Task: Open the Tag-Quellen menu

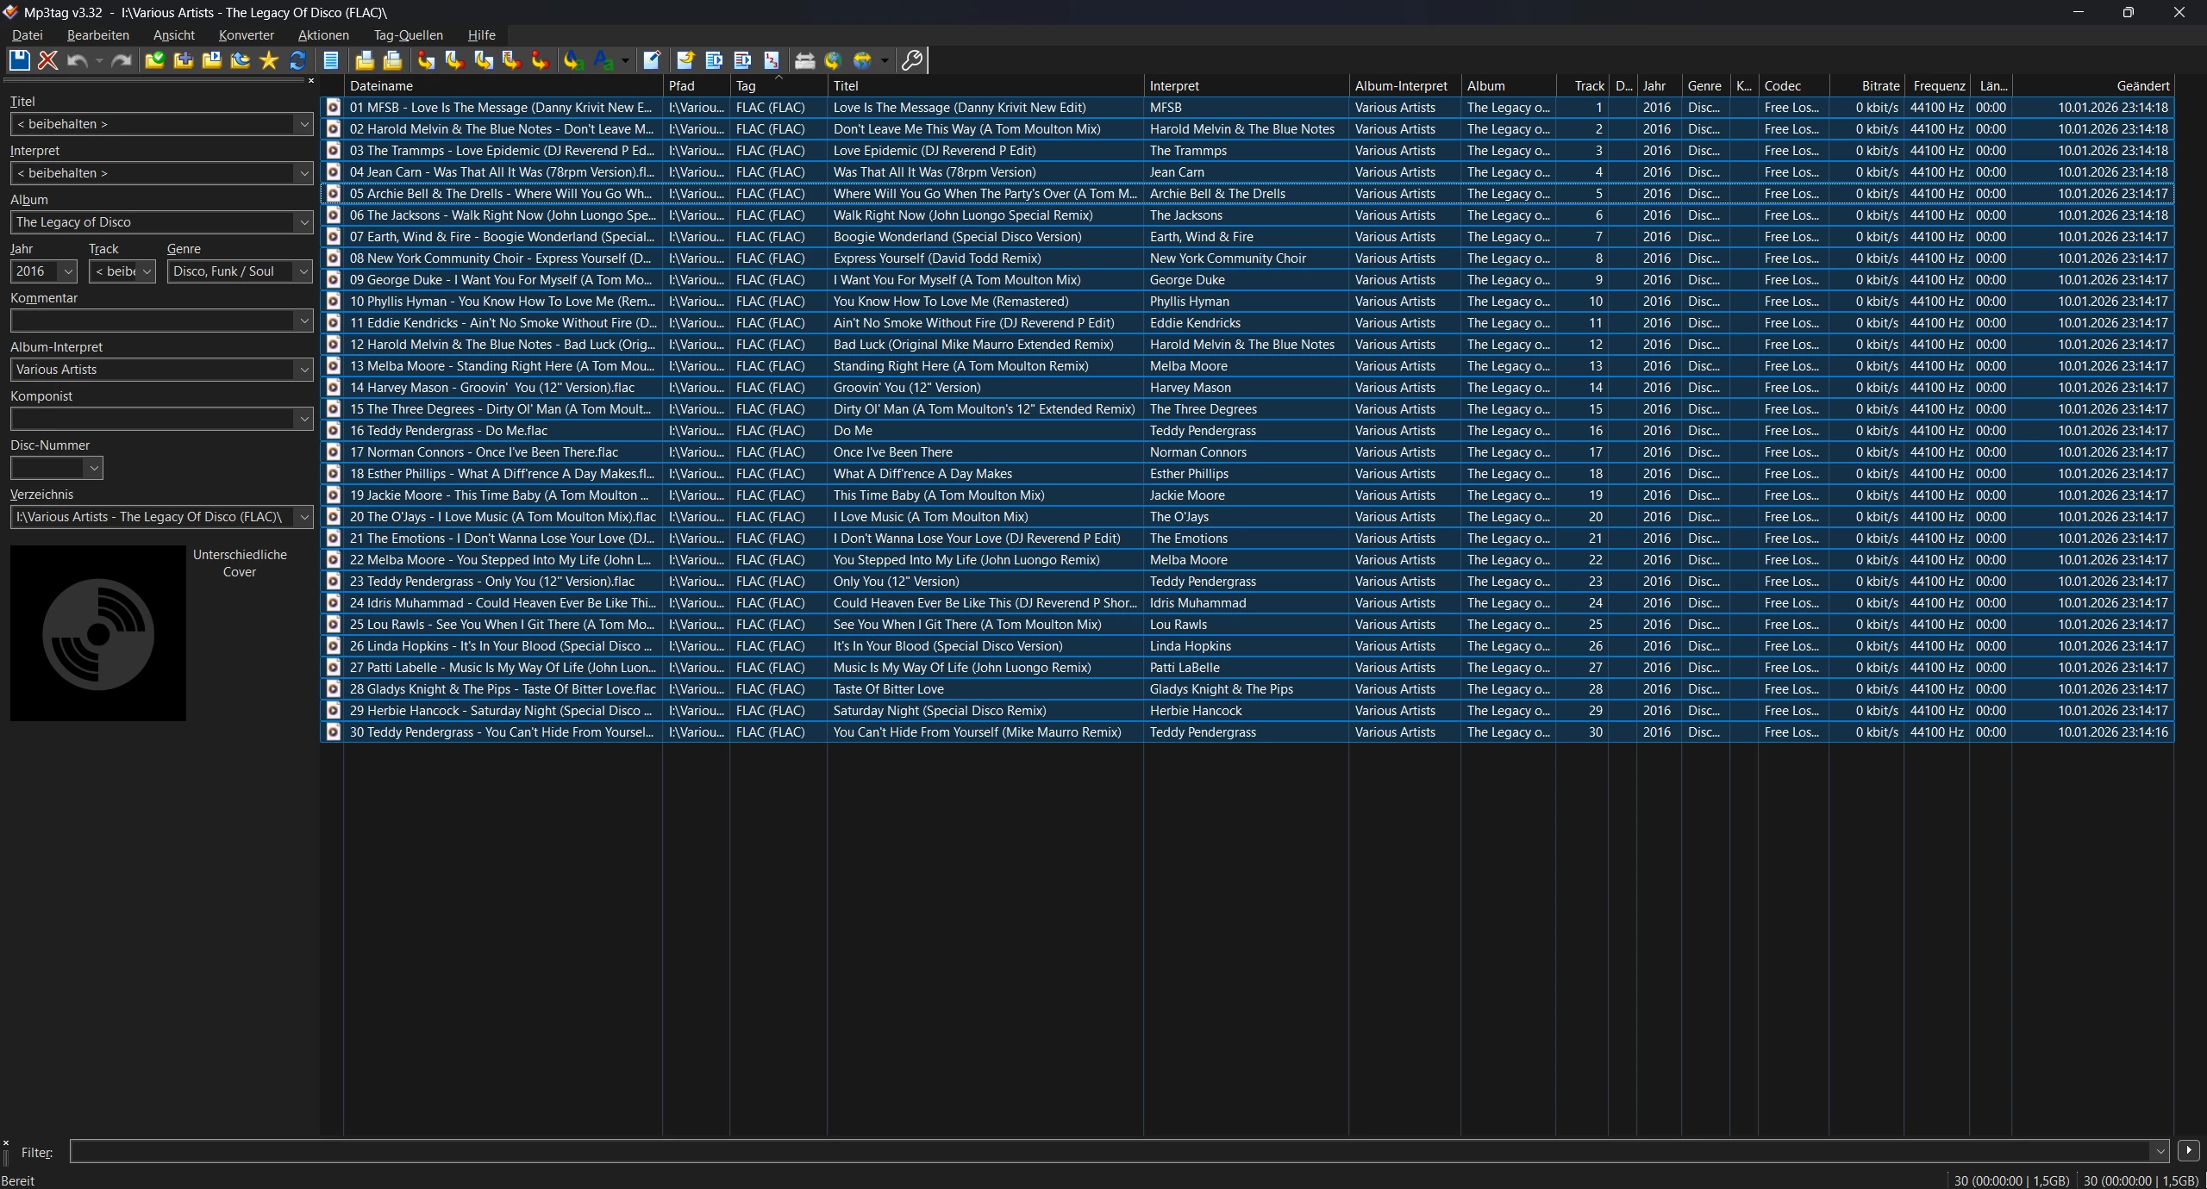Action: [408, 35]
